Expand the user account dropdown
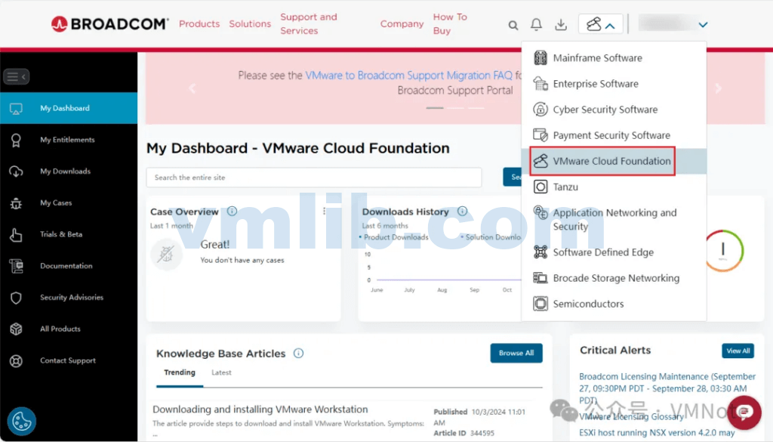Image resolution: width=773 pixels, height=442 pixels. pos(704,25)
